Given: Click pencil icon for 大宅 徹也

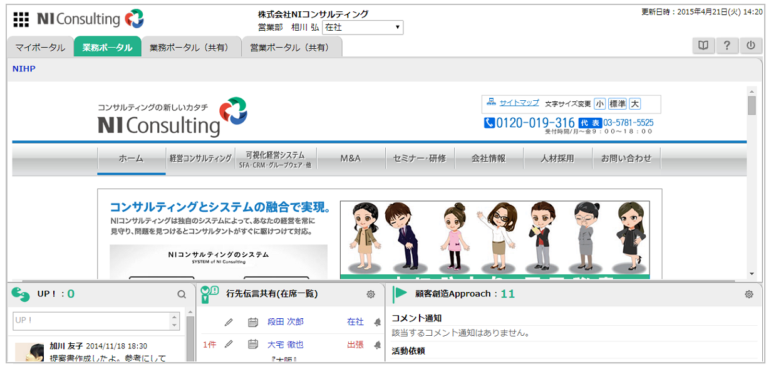Looking at the screenshot, I should [229, 344].
